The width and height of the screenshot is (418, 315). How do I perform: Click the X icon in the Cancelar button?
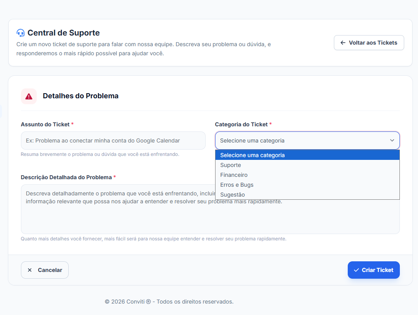[x=30, y=270]
